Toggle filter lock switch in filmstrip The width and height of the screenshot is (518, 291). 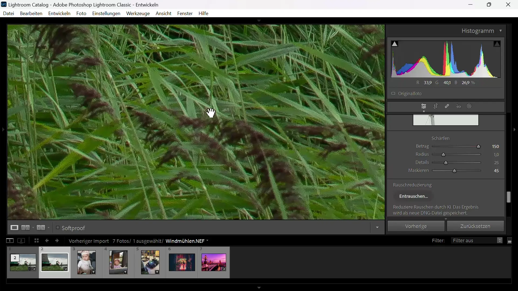click(x=510, y=241)
